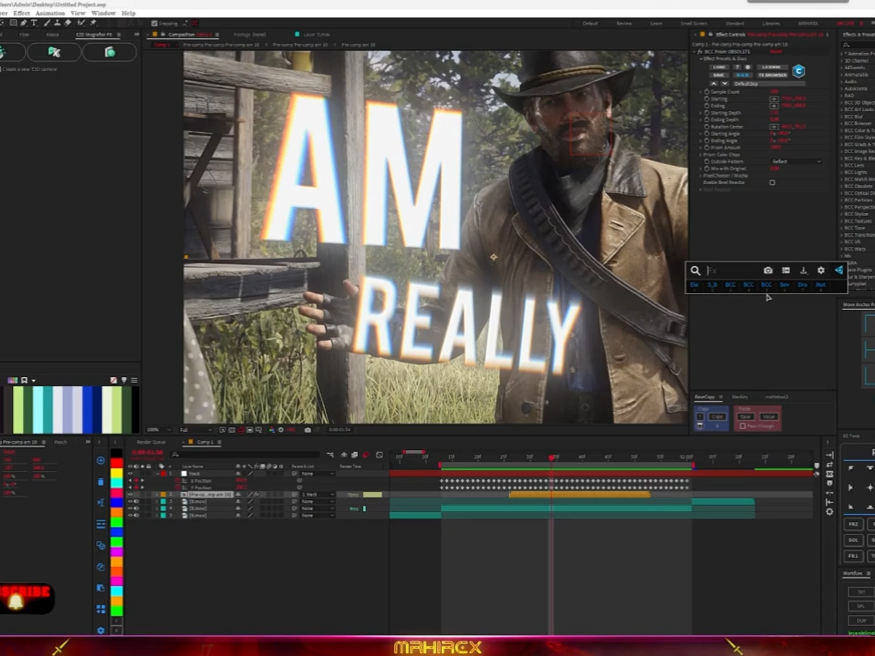Click the SAVE preset button

(719, 75)
